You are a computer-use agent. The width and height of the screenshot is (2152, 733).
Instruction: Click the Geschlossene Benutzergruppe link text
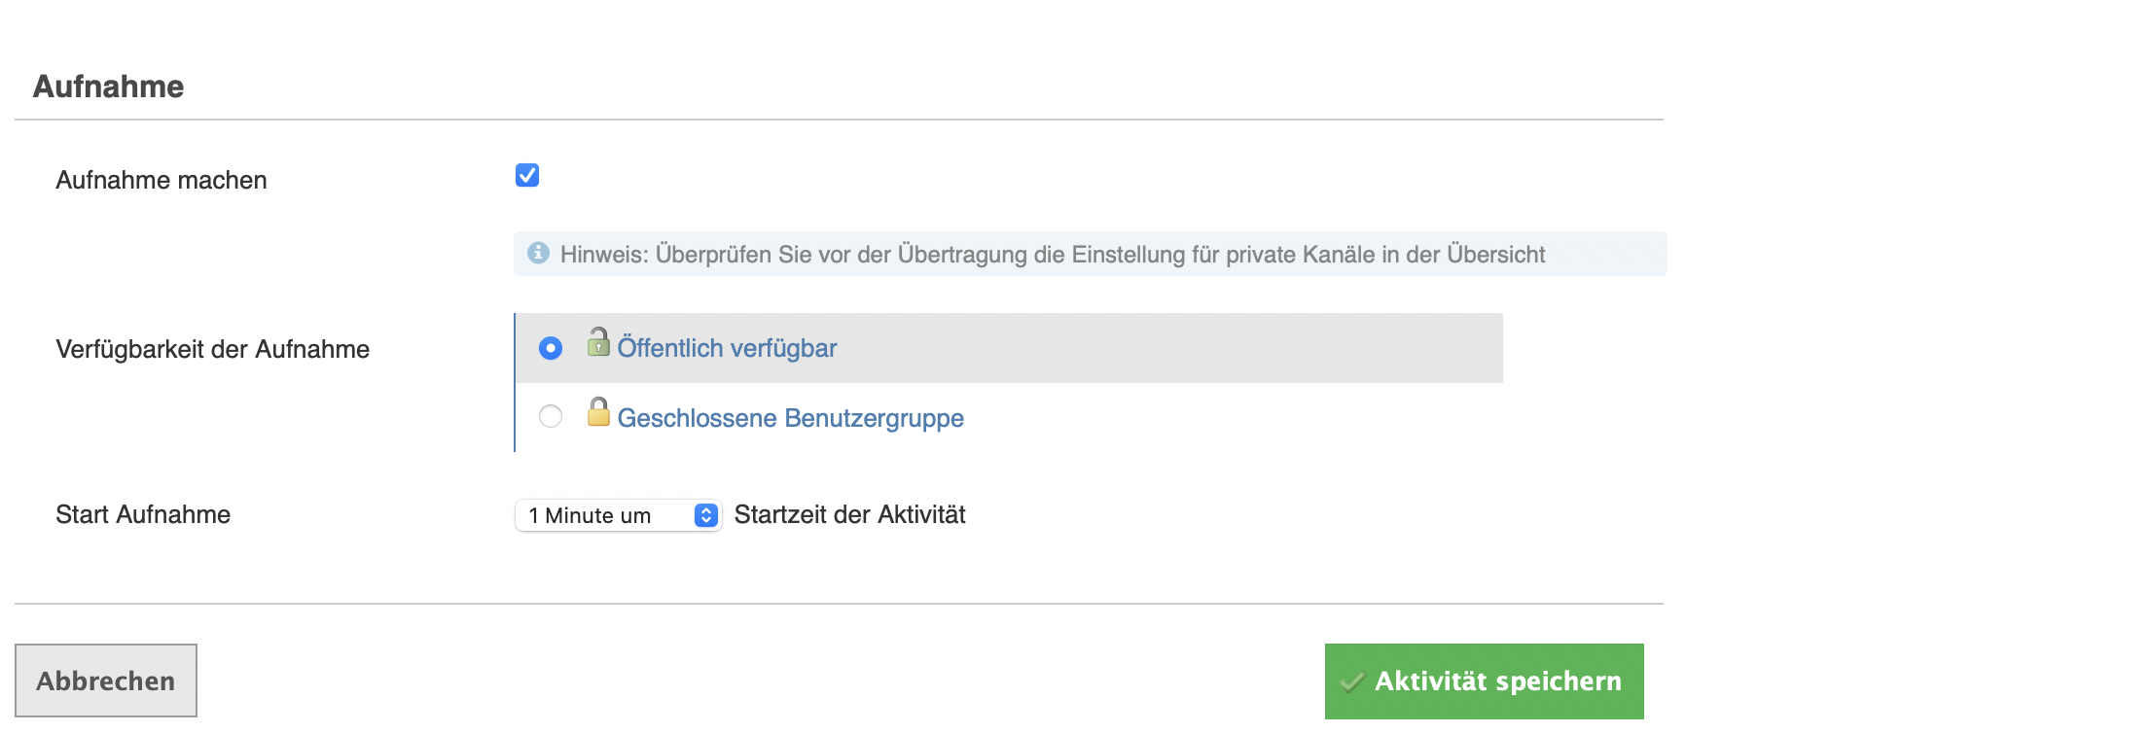click(x=790, y=418)
